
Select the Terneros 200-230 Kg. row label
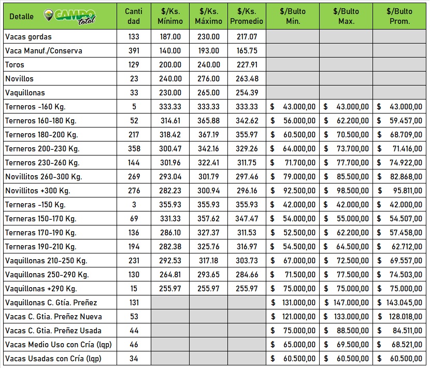click(42, 149)
